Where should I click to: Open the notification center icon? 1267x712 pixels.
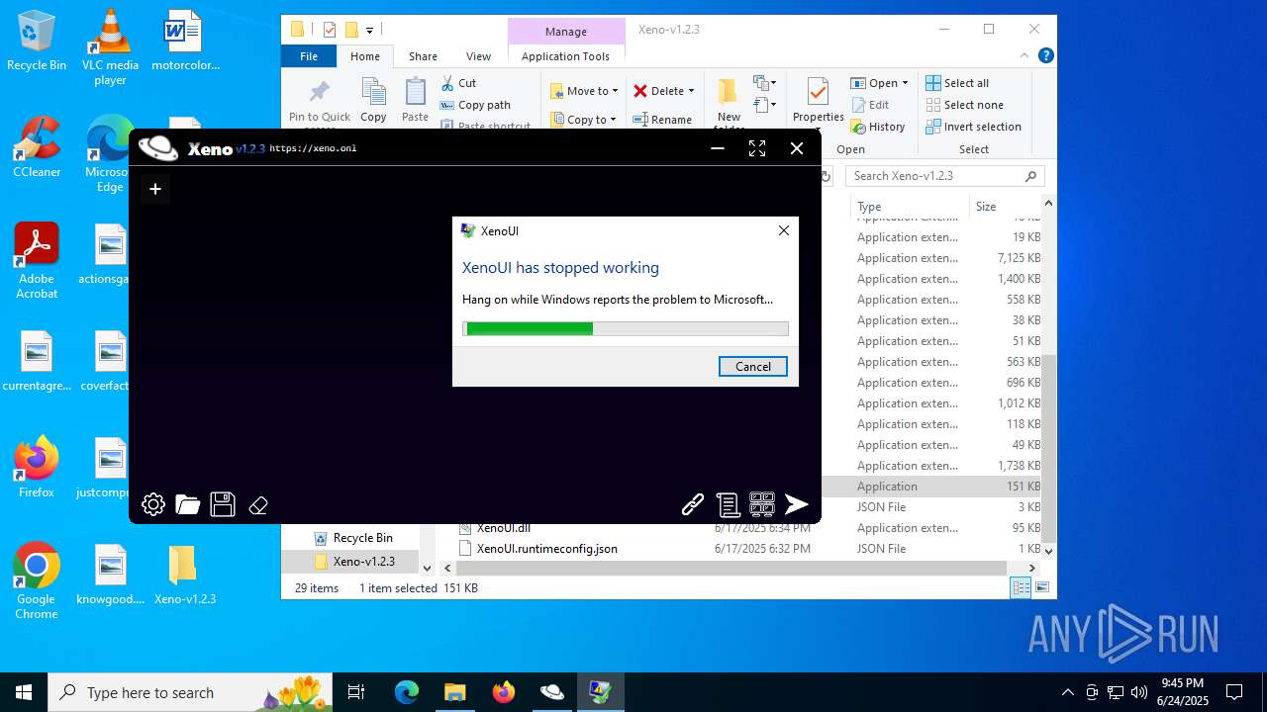pos(1234,692)
